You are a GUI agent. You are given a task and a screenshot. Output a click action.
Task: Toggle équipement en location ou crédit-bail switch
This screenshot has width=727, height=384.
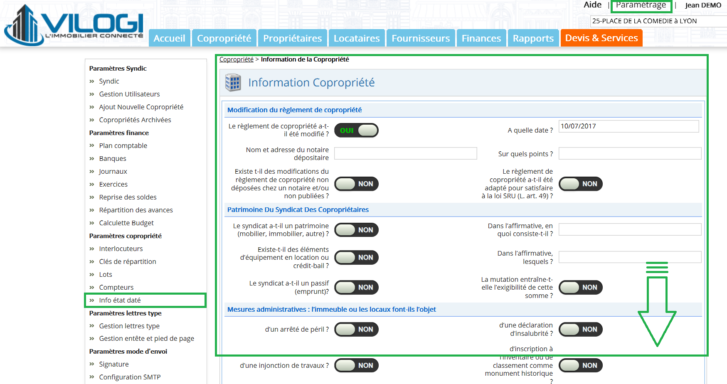click(356, 257)
